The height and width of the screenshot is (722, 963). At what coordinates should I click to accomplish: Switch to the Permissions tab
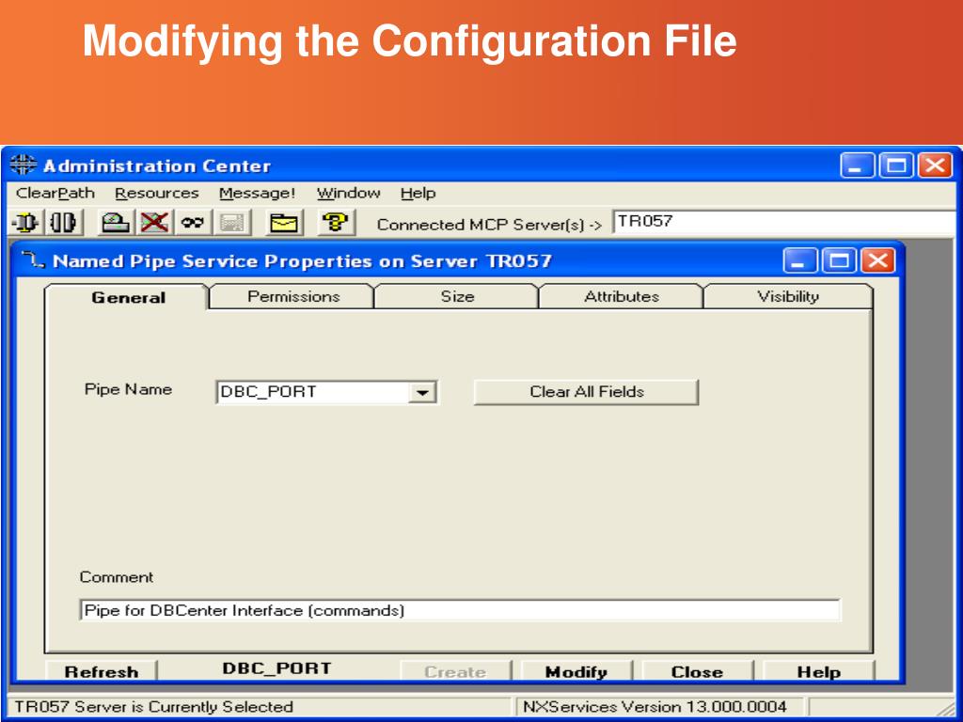coord(293,296)
